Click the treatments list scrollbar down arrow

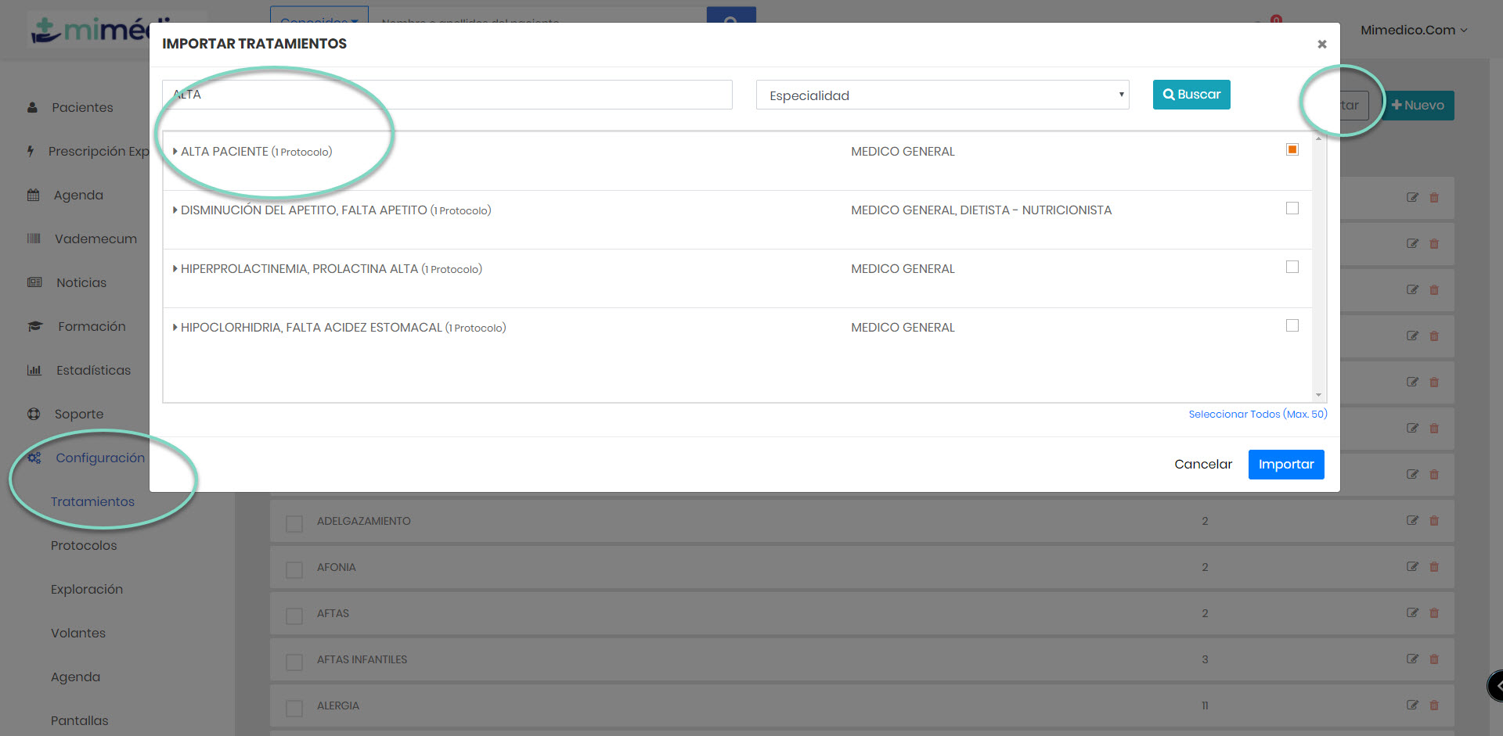(x=1318, y=395)
